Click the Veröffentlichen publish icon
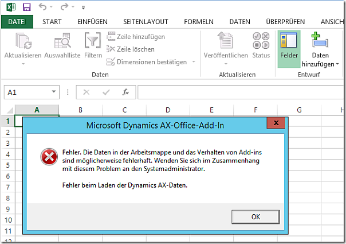The image size is (346, 244). (x=225, y=40)
